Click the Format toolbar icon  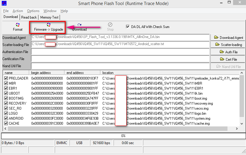pos(18,27)
